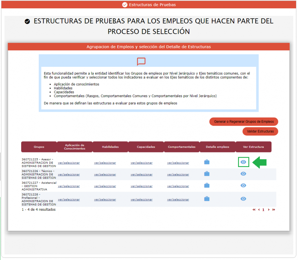Go to the previous results page
This screenshot has height=260, width=298.
[259, 209]
